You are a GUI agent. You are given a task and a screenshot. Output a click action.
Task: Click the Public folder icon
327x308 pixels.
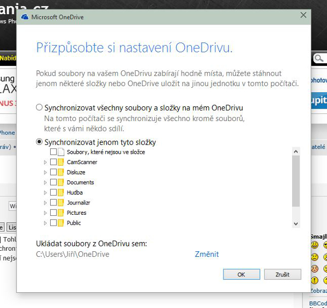[x=60, y=223]
